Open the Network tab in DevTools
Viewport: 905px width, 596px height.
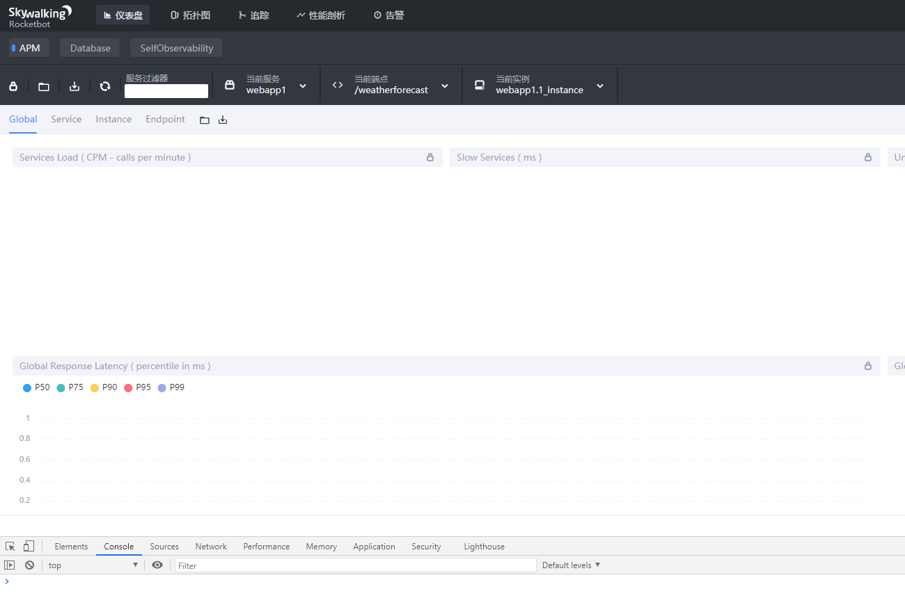click(x=211, y=546)
